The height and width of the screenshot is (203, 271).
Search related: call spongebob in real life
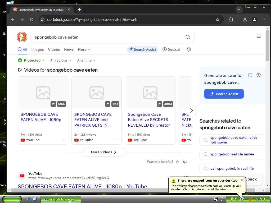pos(232,168)
